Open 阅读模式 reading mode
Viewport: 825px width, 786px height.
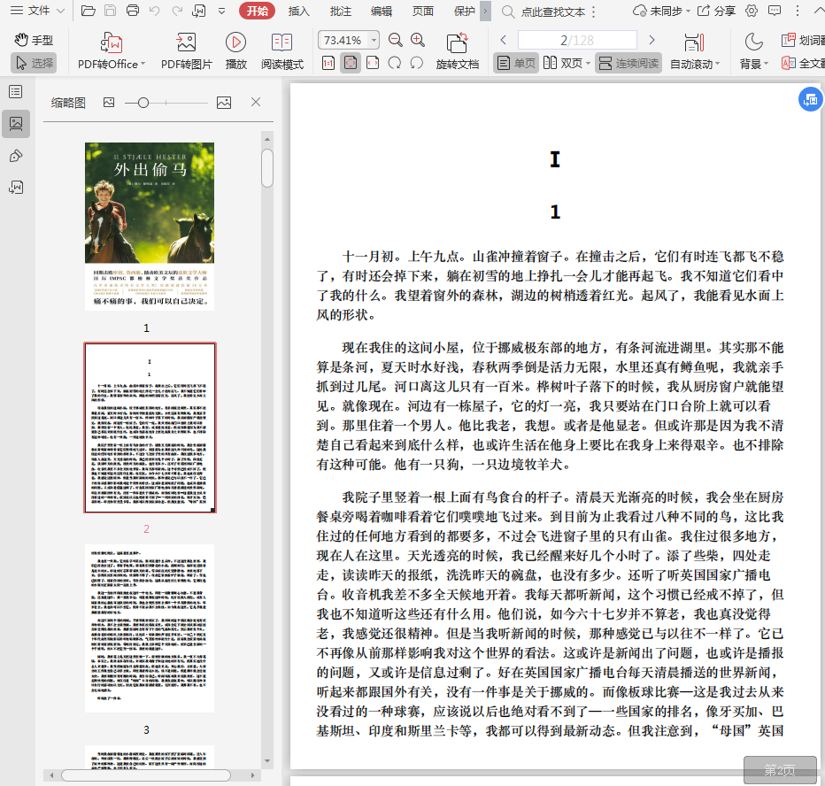[x=281, y=42]
